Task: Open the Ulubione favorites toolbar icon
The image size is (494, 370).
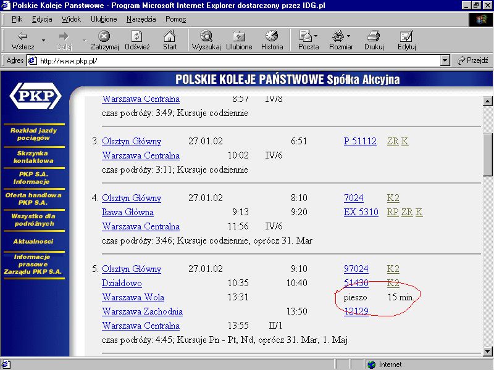Action: point(239,36)
